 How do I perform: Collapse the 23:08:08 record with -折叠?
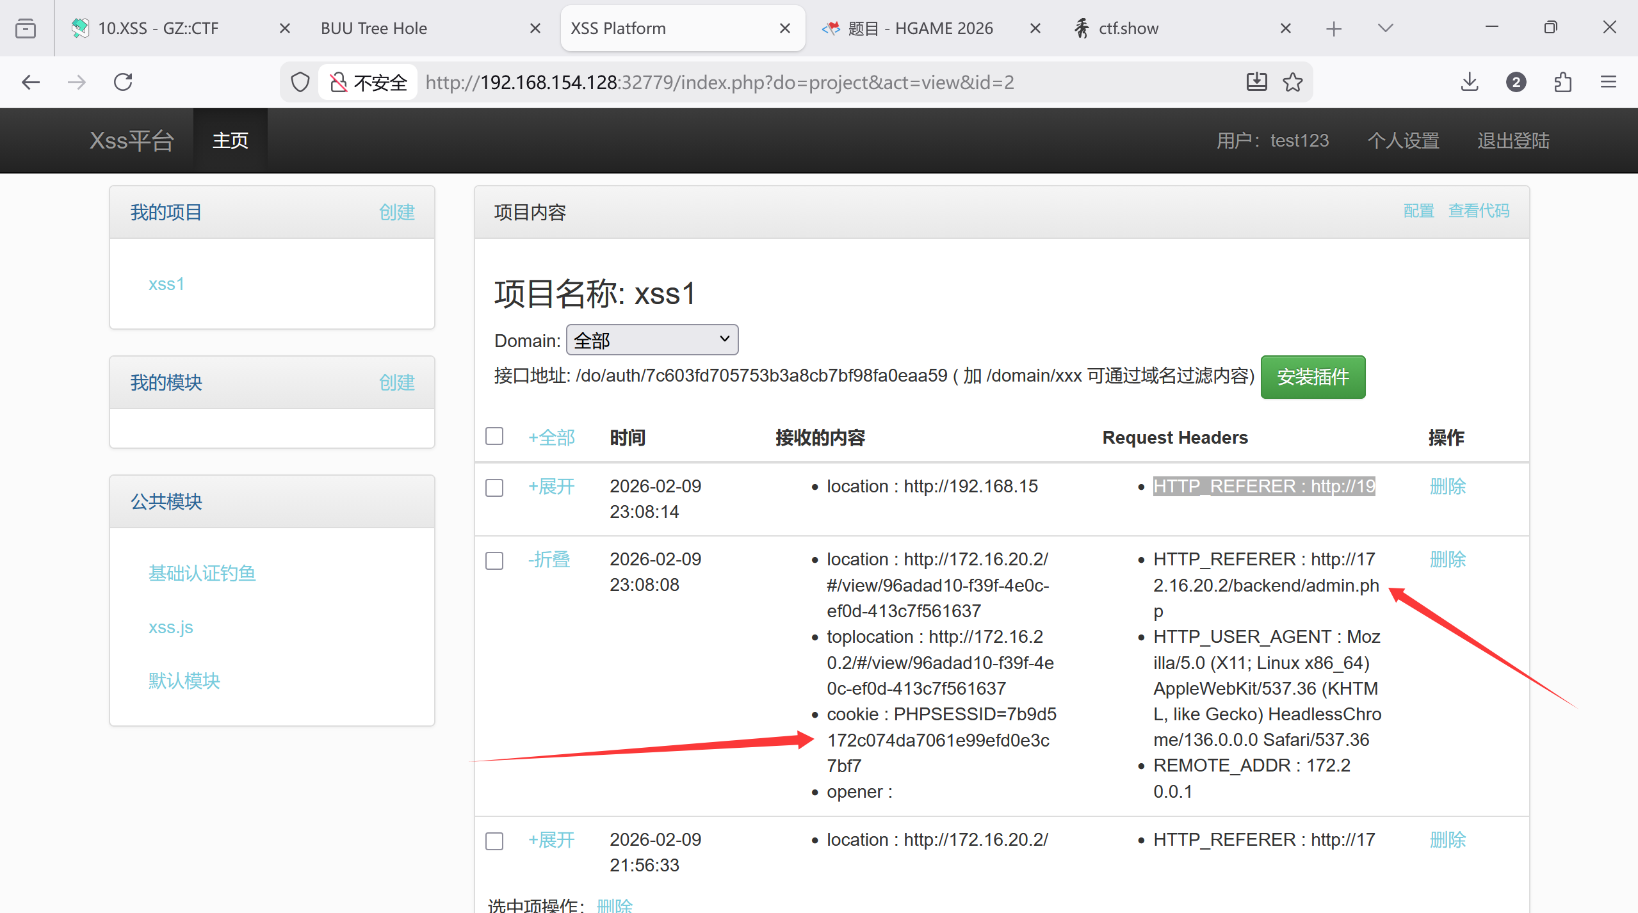tap(549, 560)
